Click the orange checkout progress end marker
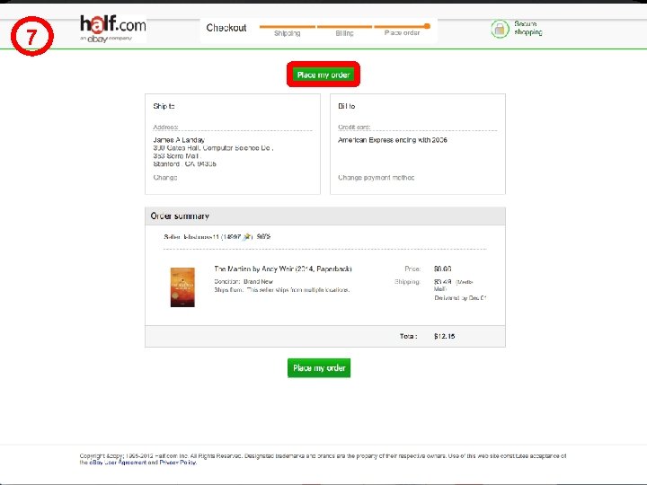647x485 pixels. pyautogui.click(x=427, y=26)
